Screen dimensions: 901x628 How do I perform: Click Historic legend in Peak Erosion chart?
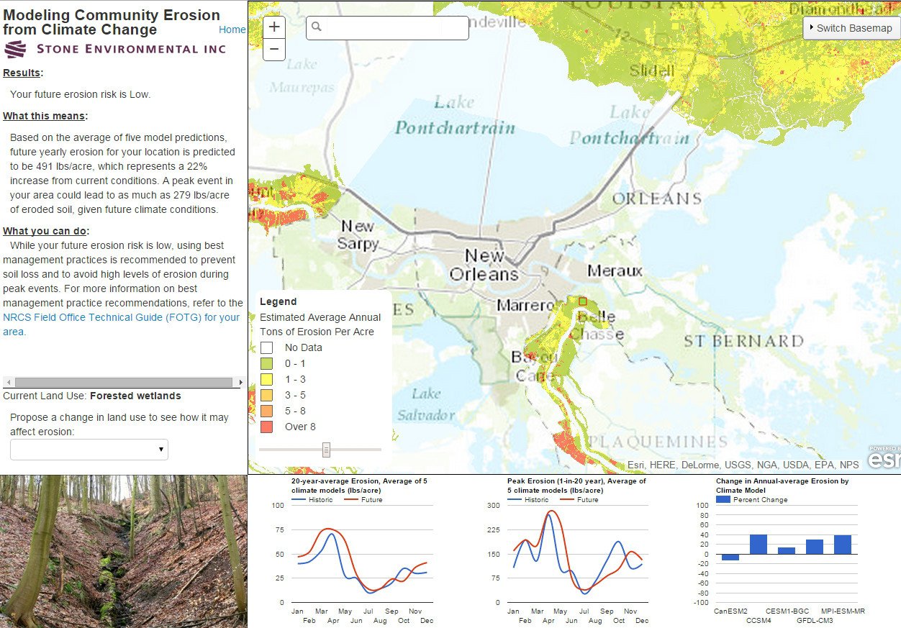528,499
